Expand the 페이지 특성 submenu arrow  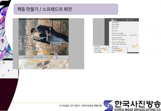point(138,46)
